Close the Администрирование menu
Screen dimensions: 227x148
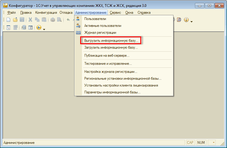(x=91, y=13)
